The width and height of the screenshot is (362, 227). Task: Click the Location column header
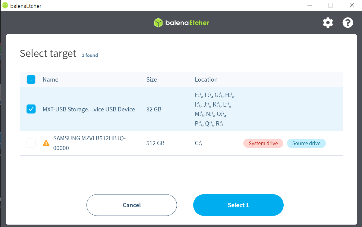[x=206, y=79]
